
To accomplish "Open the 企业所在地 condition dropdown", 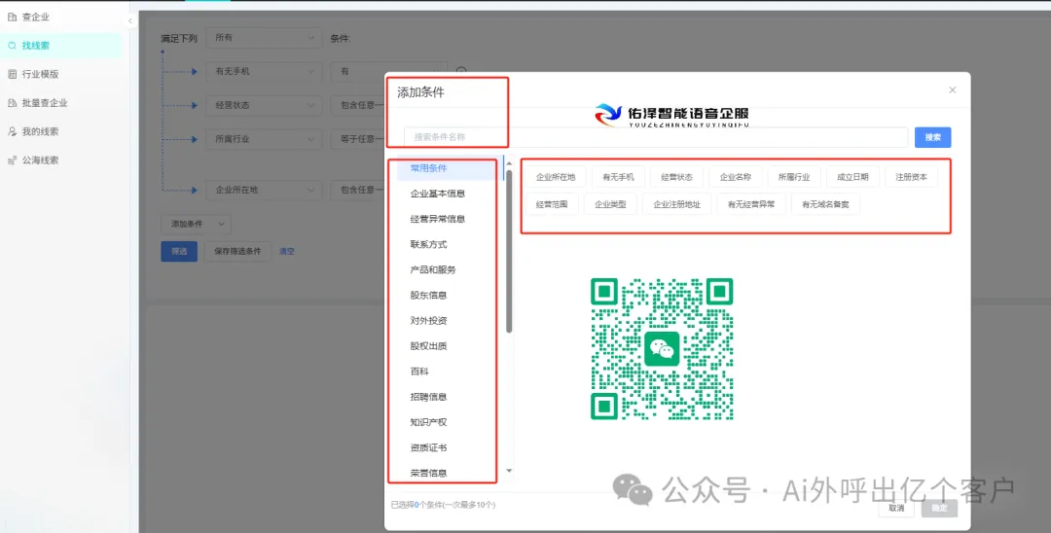I will coord(264,191).
